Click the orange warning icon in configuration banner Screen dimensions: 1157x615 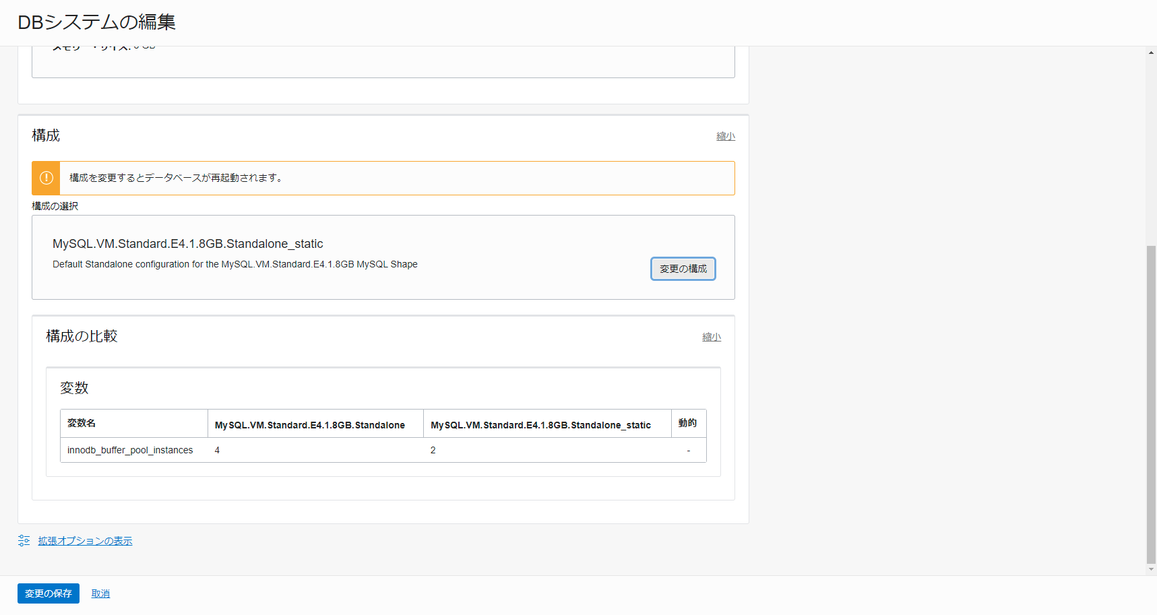(46, 178)
